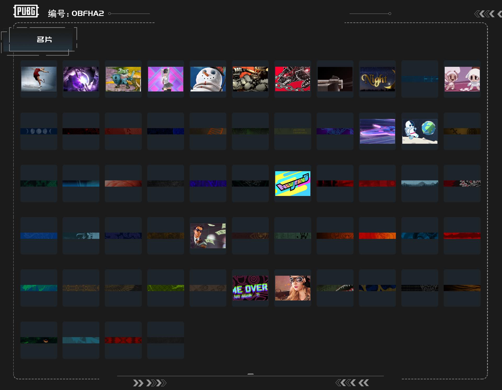The image size is (502, 390).
Task: Pick the neon spaceship streak nameplate
Action: tap(377, 131)
